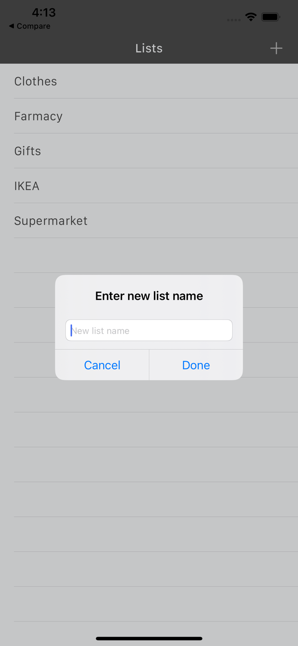Viewport: 298px width, 646px height.
Task: Tap the cellular signal dots indicator
Action: (x=233, y=20)
